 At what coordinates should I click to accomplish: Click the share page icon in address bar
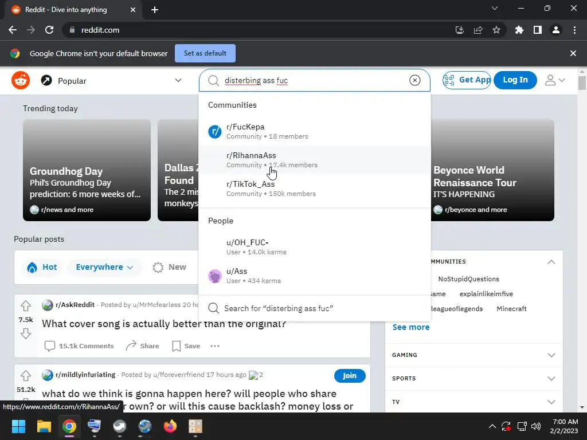click(x=478, y=30)
